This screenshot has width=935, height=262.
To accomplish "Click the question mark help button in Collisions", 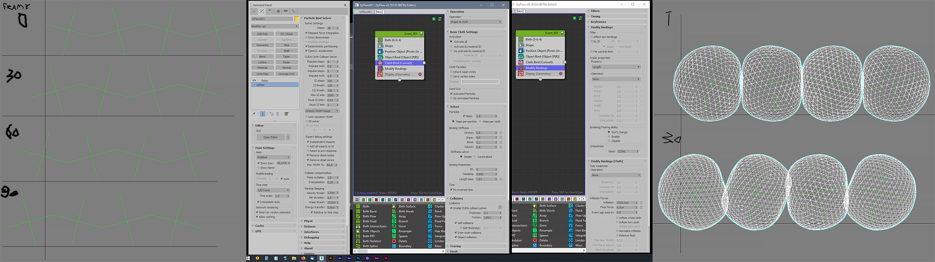I will pyautogui.click(x=500, y=207).
